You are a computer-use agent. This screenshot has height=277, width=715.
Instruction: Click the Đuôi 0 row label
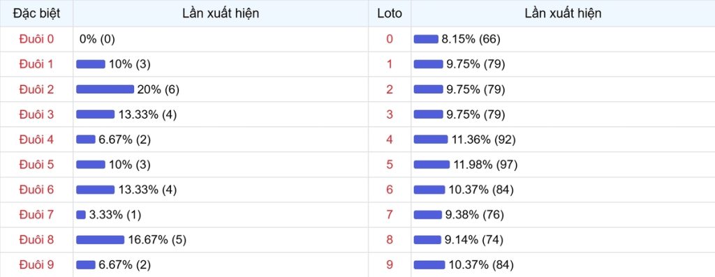point(36,39)
